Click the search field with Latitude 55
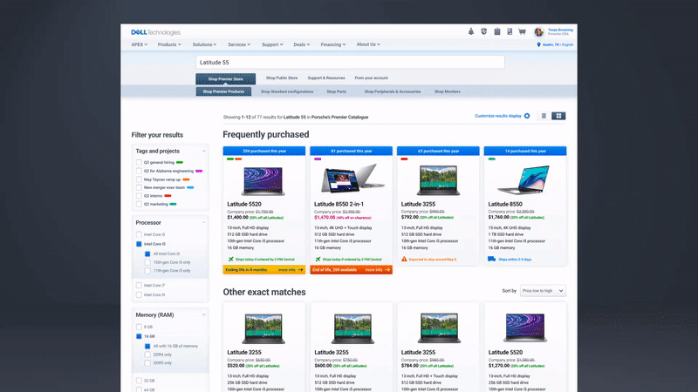Viewport: 698px width, 392px height. (x=351, y=62)
